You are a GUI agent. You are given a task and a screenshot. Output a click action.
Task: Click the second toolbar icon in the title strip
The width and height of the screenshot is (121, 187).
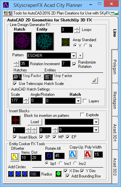pyautogui.click(x=10, y=13)
